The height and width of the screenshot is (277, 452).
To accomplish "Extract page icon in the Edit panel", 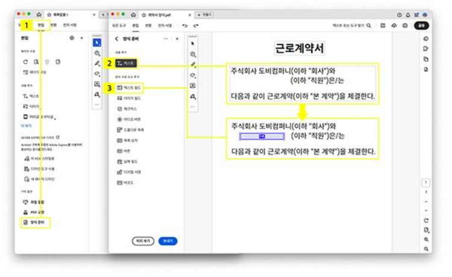I will pos(36,62).
